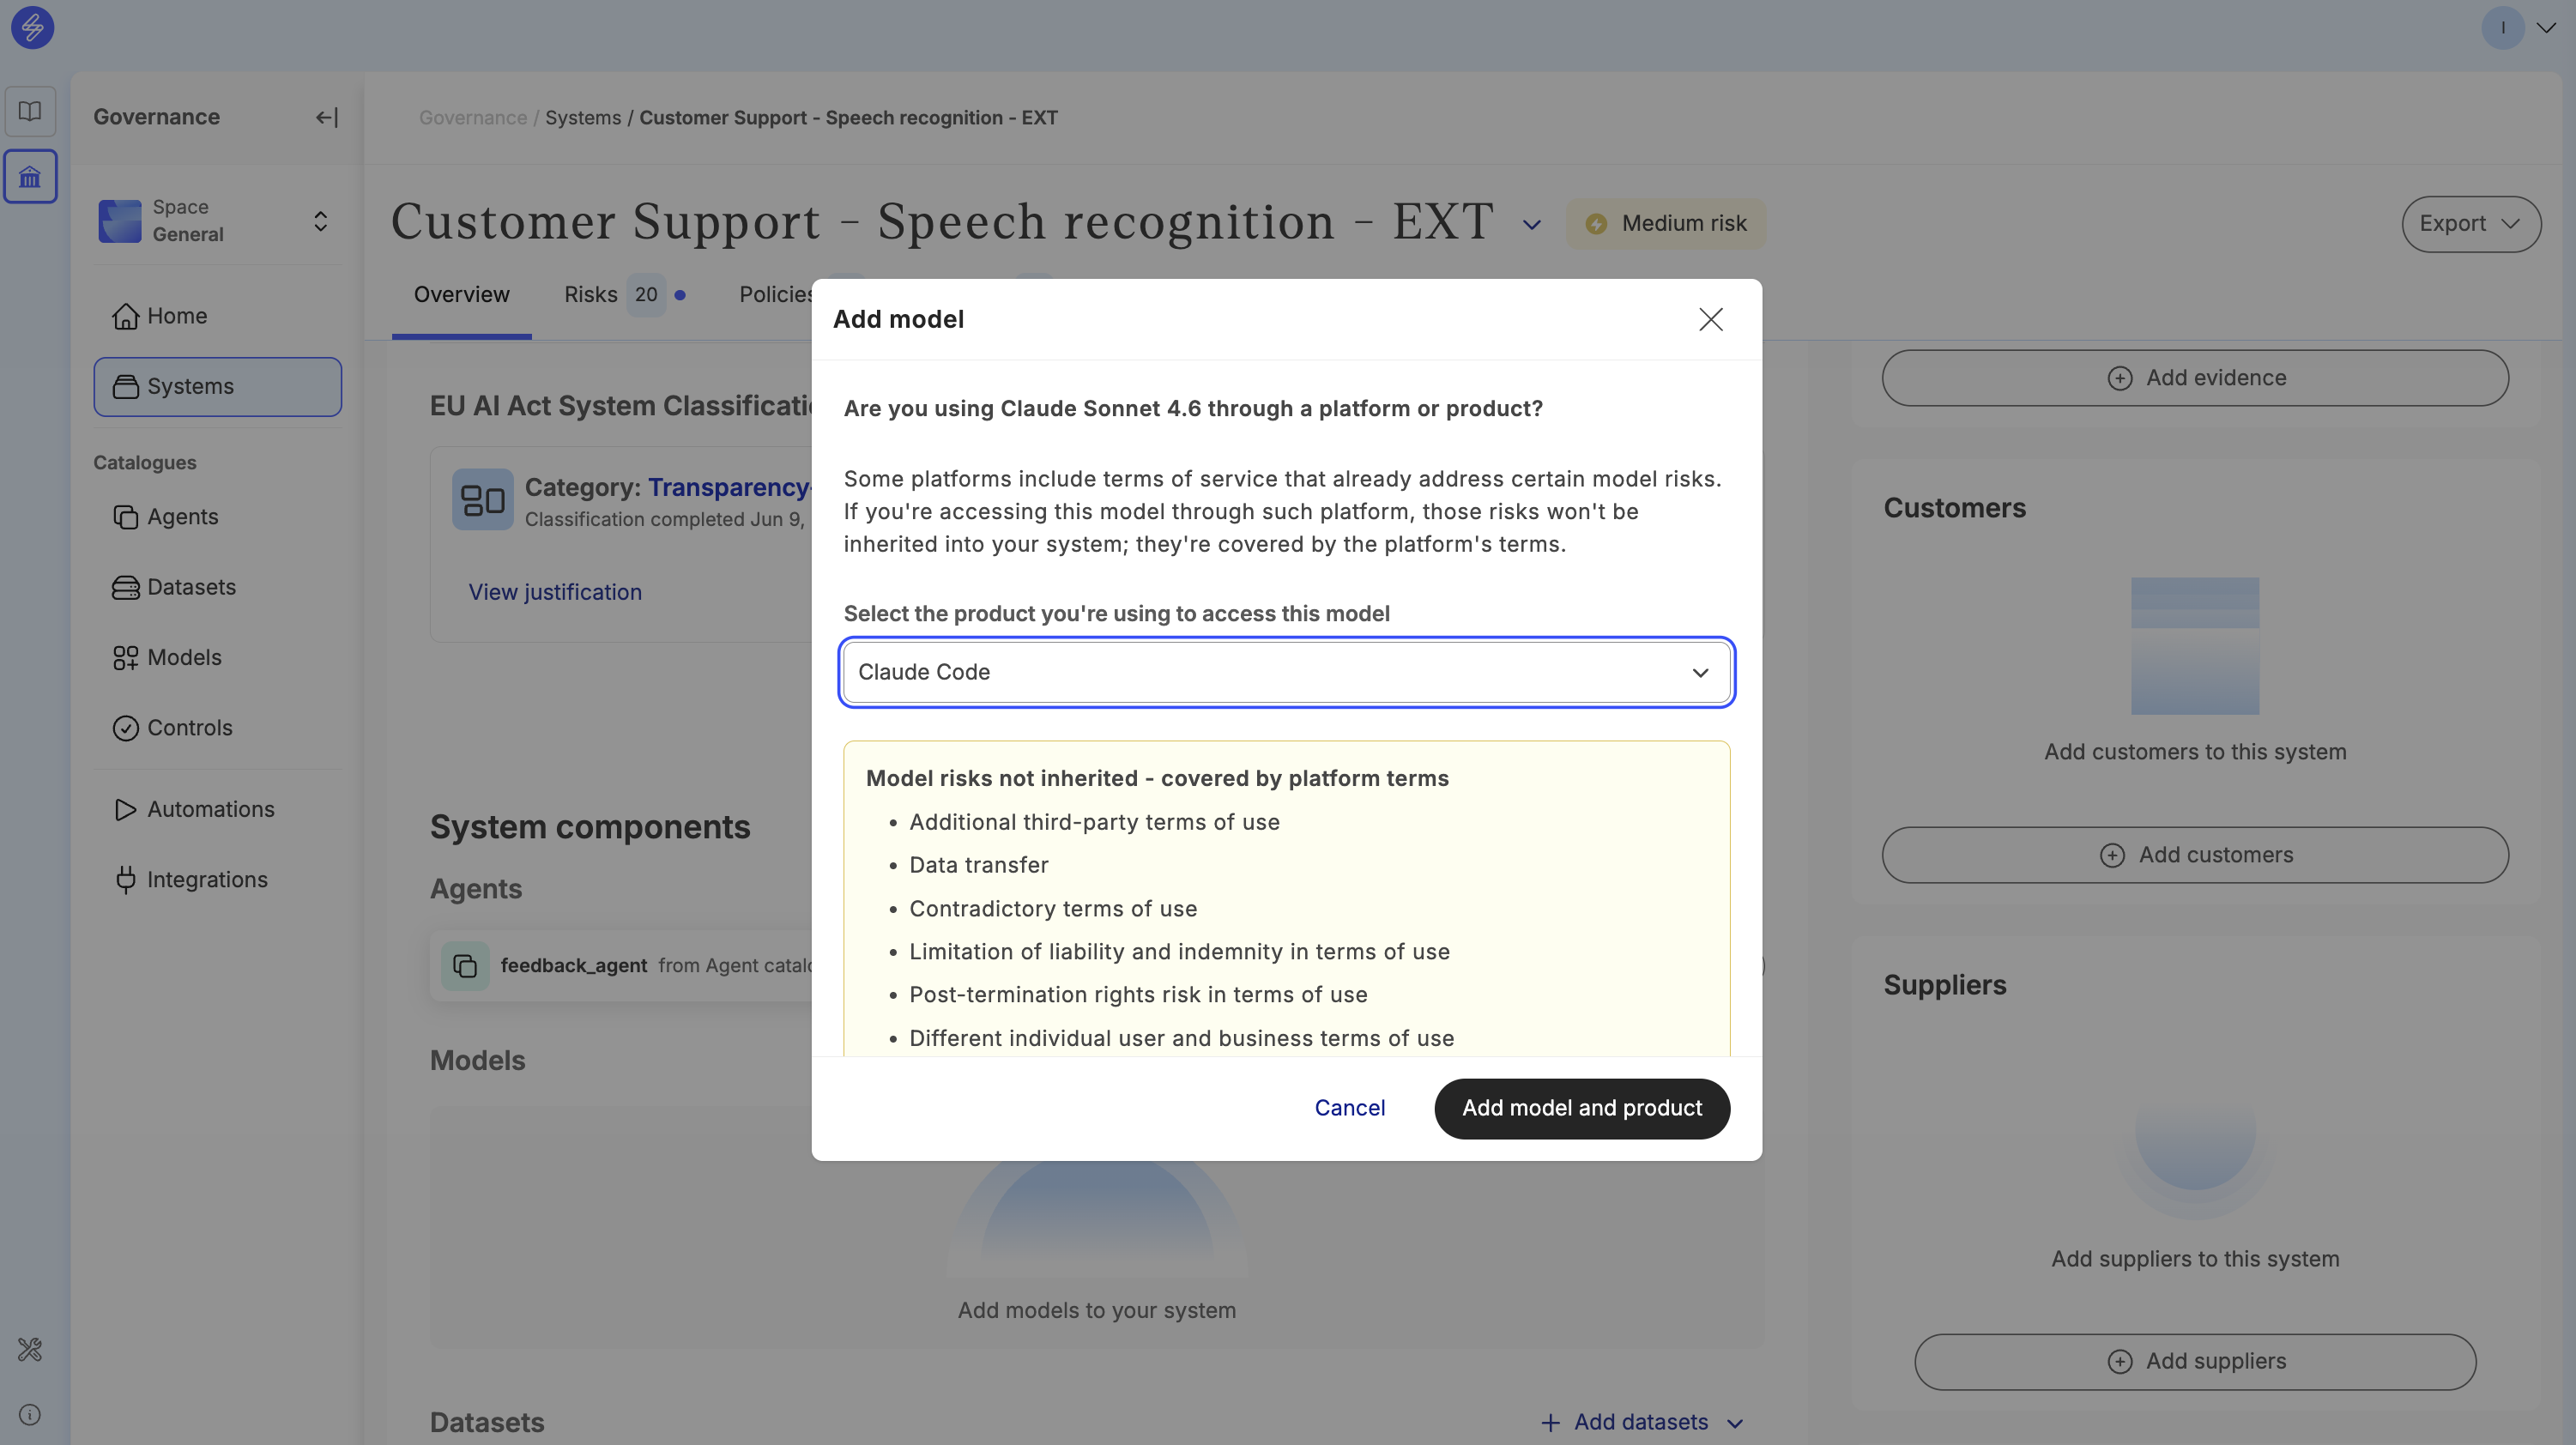Click the Customers placeholder illustration

click(2195, 646)
